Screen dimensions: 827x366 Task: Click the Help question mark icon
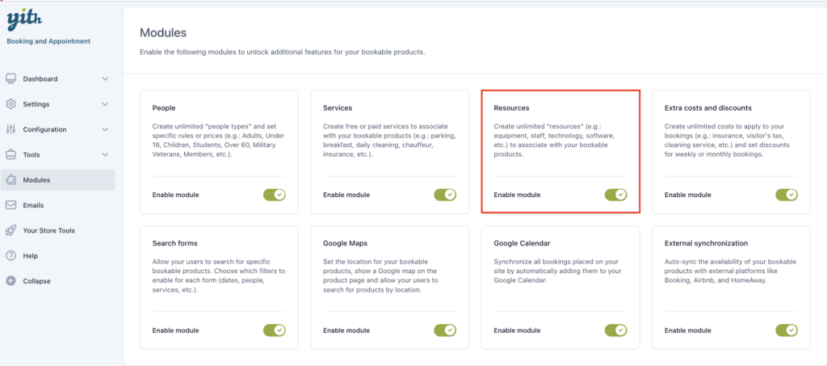coord(10,256)
